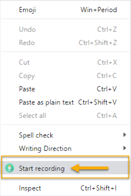Click the Ctrl+Shift+I shortcut hint

tap(98, 188)
